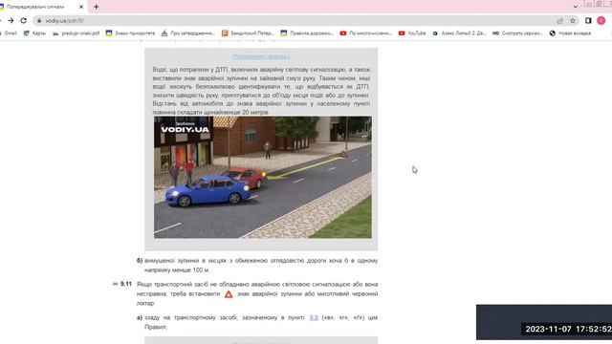Screen dimensions: 612x344
Task: Select paragraph а) ззаду на транспортному засобі
Action: pyautogui.click(x=257, y=322)
